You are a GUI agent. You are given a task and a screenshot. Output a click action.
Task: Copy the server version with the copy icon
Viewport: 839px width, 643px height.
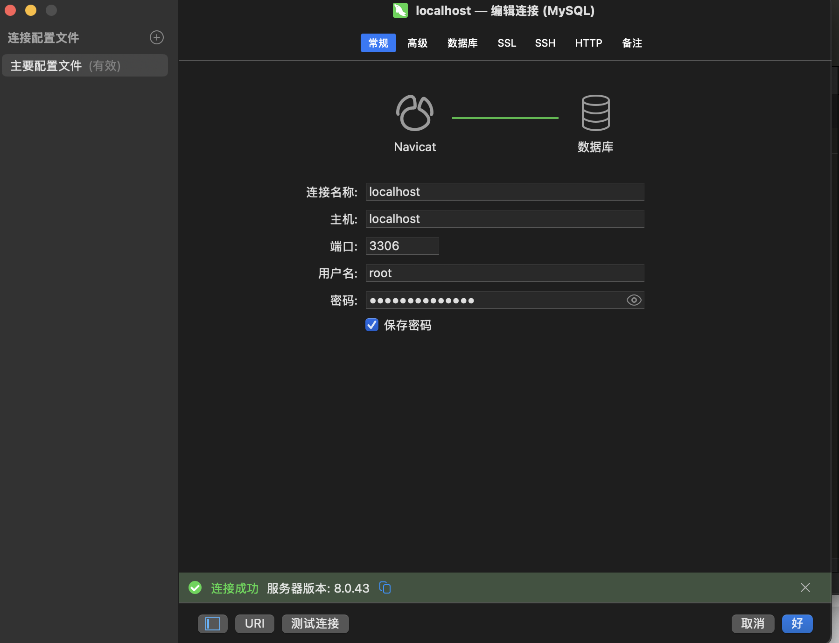(x=385, y=587)
